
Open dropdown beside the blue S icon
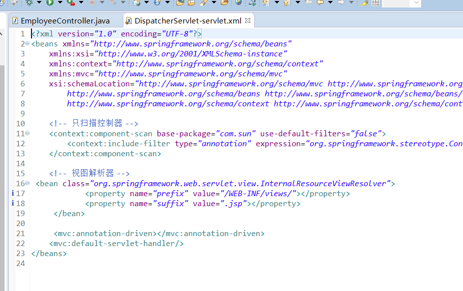[x=167, y=2]
